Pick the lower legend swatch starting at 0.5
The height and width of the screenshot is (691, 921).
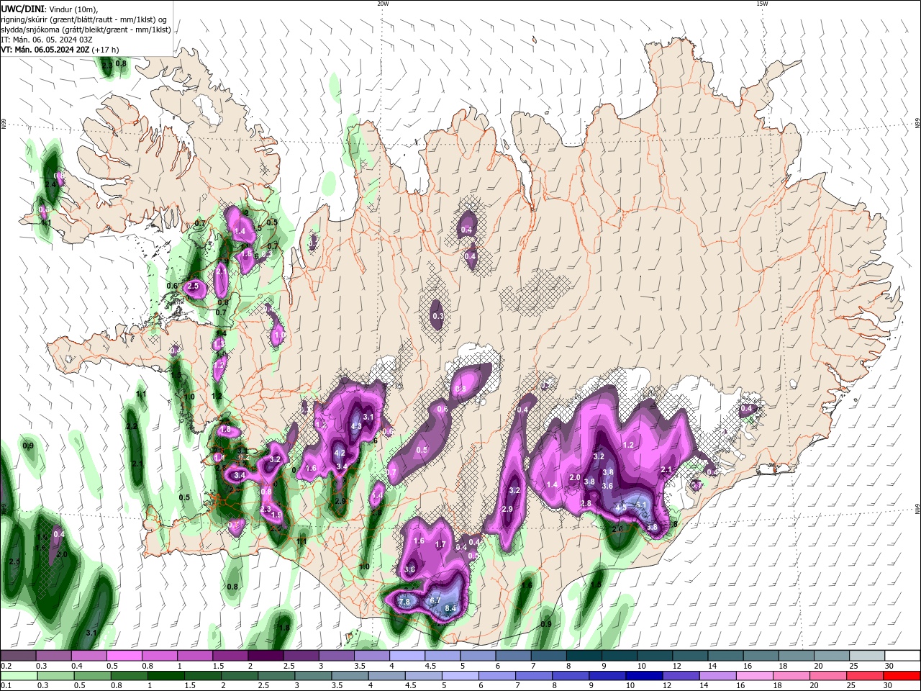coord(92,675)
